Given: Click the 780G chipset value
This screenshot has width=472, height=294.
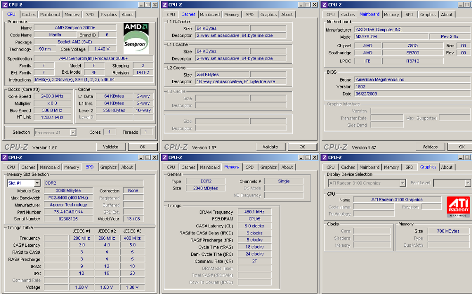Looking at the screenshot, I should [413, 46].
